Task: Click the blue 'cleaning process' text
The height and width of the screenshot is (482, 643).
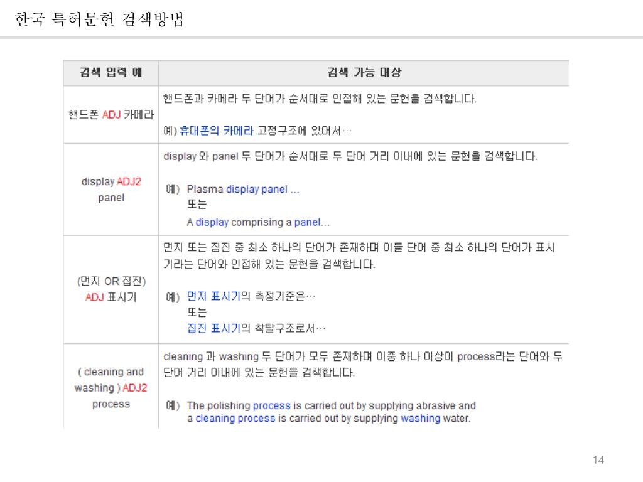Action: coord(235,418)
